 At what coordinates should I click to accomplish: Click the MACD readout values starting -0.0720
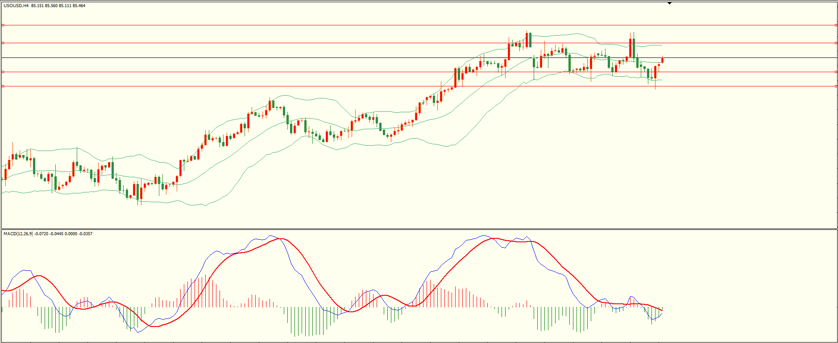pos(63,234)
